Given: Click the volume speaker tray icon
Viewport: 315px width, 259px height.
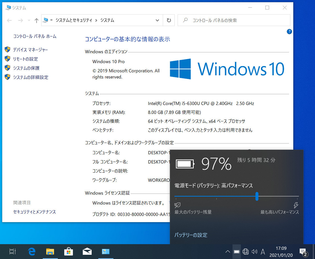Looking at the screenshot, I should point(254,252).
